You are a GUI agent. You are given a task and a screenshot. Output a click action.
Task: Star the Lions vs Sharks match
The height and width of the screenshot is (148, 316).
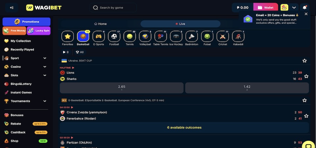pos(306,76)
